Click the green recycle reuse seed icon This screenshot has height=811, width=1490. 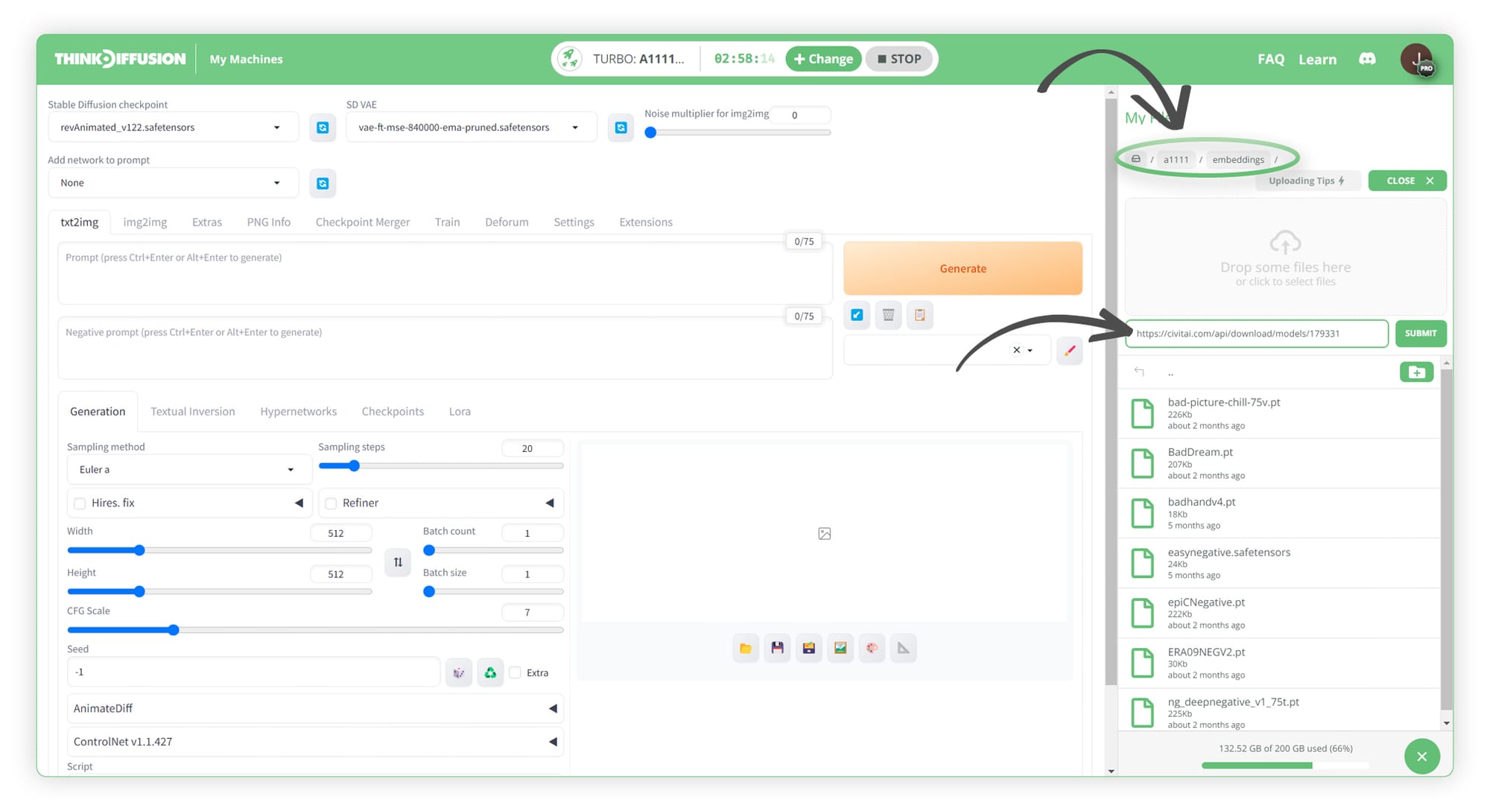pos(490,672)
